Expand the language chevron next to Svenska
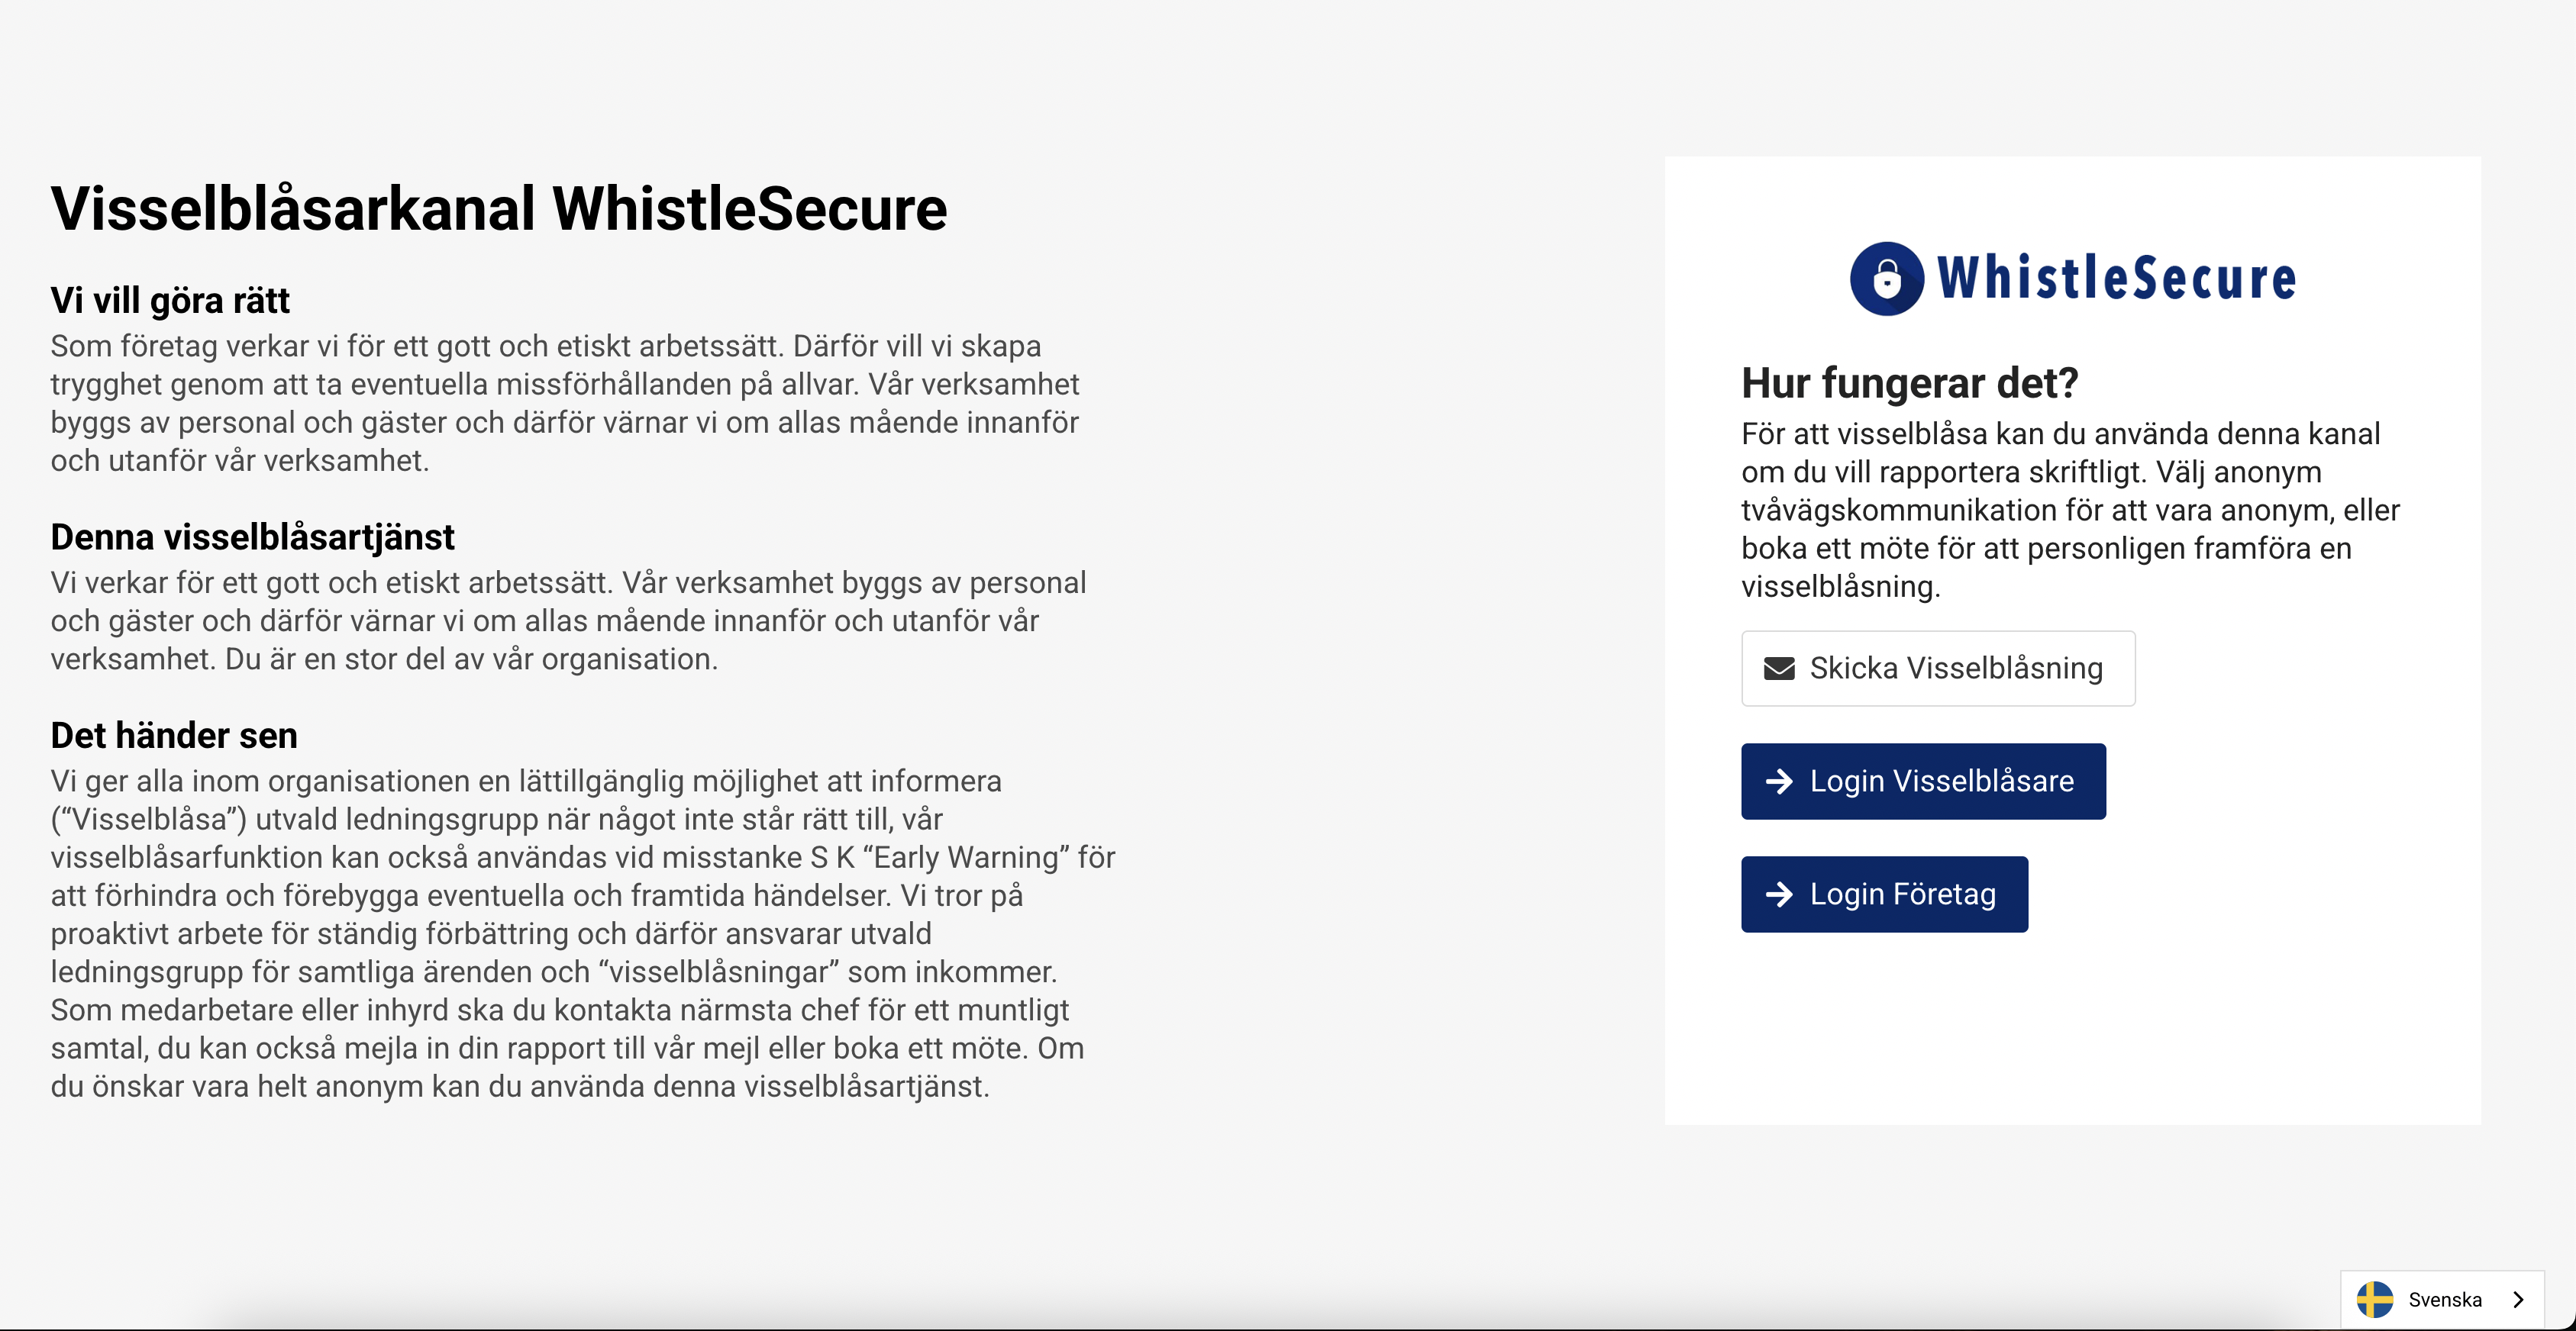Viewport: 2576px width, 1331px height. click(x=2518, y=1299)
